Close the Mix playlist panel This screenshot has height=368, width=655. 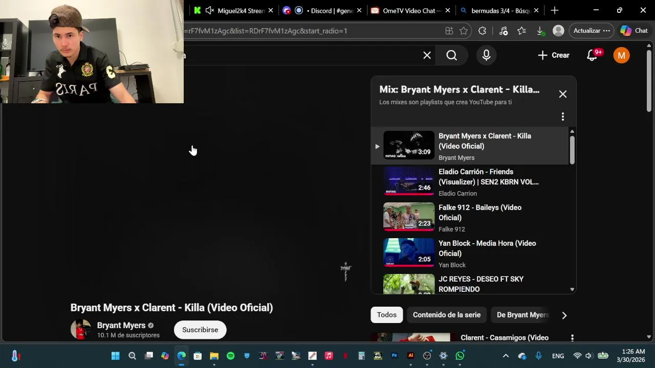[x=563, y=94]
